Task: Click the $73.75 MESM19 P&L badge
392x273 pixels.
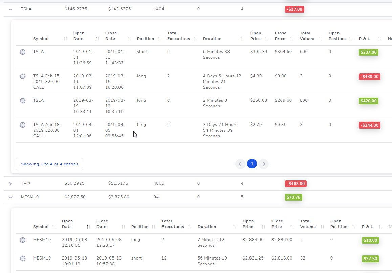Action: [293, 197]
